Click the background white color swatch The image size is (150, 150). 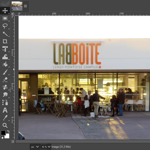pyautogui.click(x=7, y=136)
